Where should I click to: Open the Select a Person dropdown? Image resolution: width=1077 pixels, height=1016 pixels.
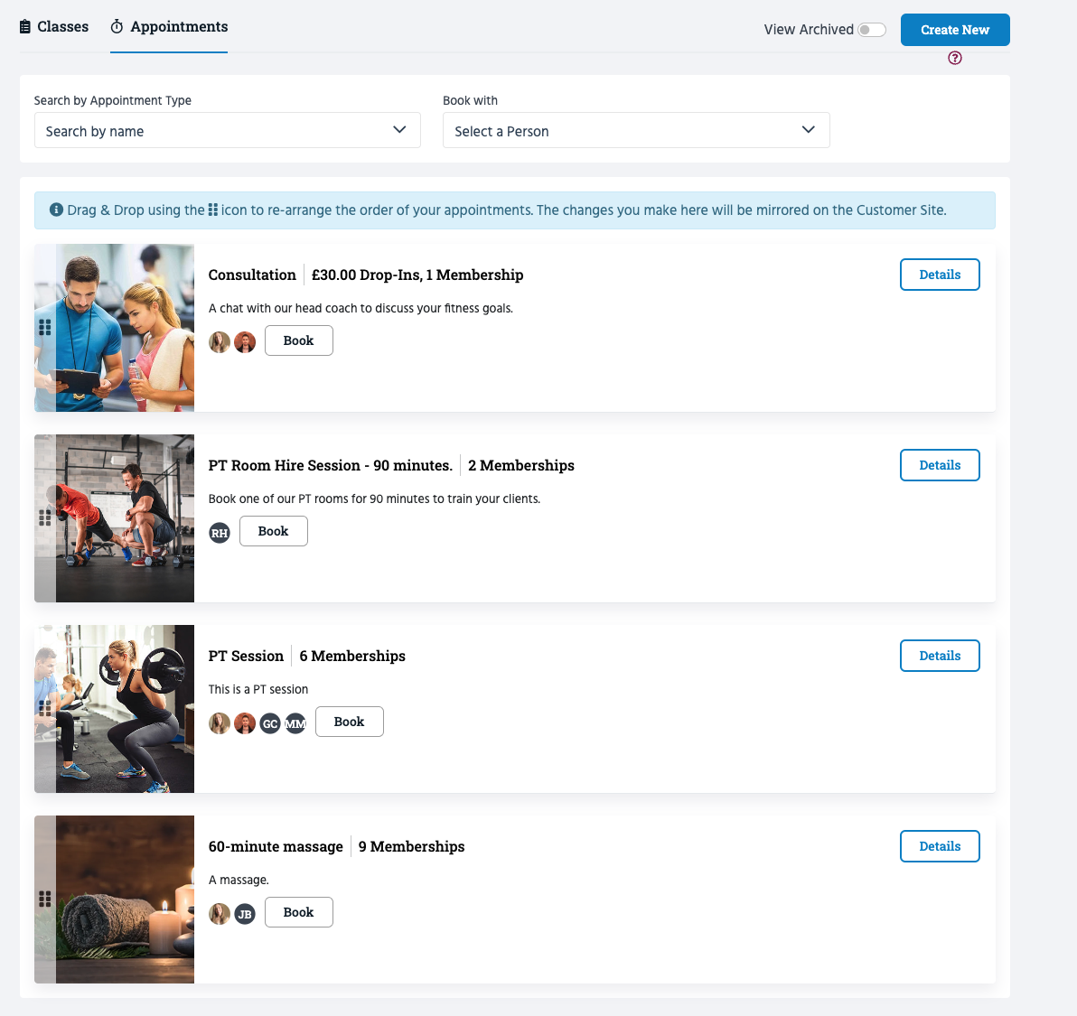tap(636, 130)
